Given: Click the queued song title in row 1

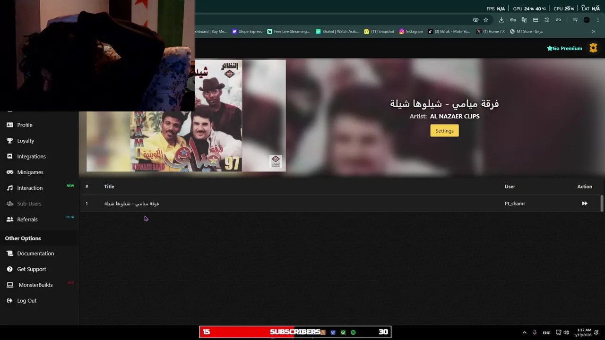Looking at the screenshot, I should click(x=132, y=204).
